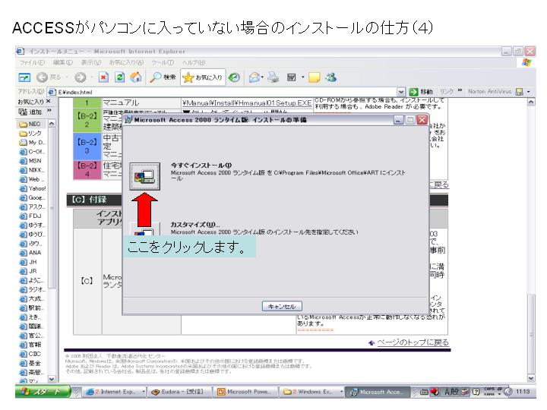Viewport: 547px width, 410px height.
Task: Select the FDJ favorite
Action: pos(30,216)
